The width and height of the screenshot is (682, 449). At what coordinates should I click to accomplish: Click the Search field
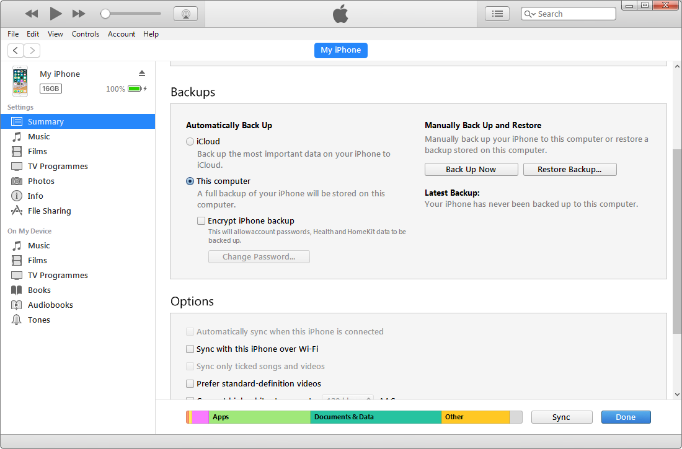[x=568, y=14]
